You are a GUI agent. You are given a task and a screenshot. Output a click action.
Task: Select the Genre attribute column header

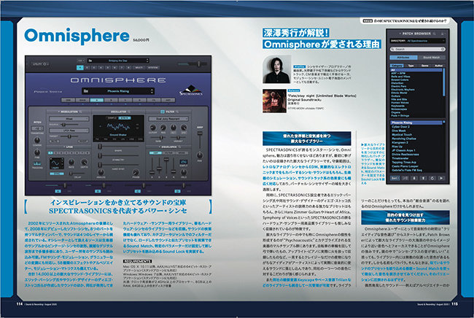click(x=424, y=66)
